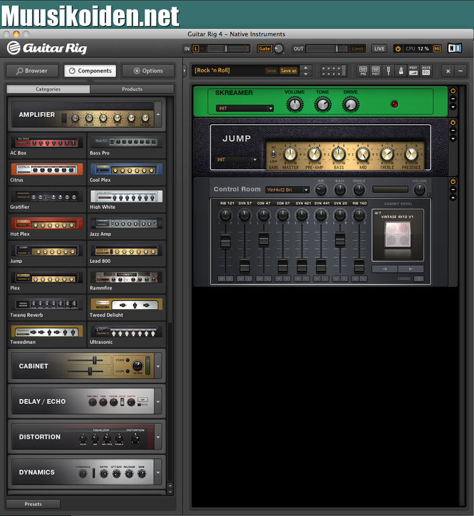
Task: Open the Jump amp INIT preset dropdown
Action: click(236, 159)
